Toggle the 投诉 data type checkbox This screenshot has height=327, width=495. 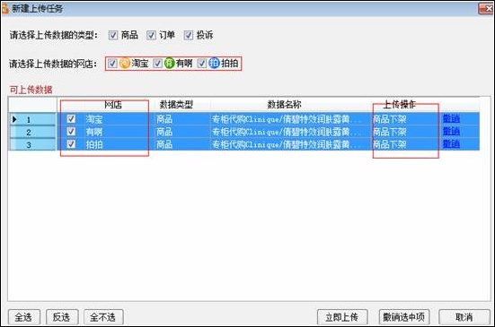(189, 35)
